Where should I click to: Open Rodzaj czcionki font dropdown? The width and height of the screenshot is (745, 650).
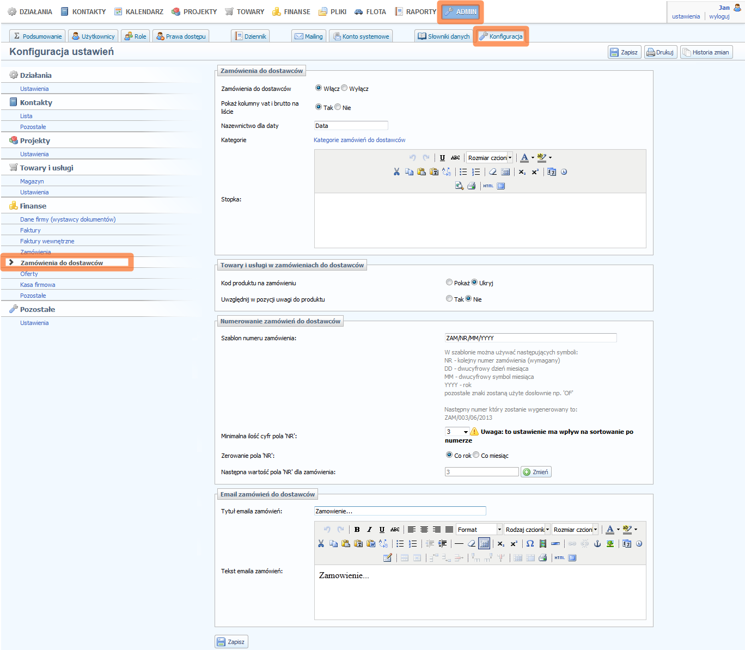point(527,530)
